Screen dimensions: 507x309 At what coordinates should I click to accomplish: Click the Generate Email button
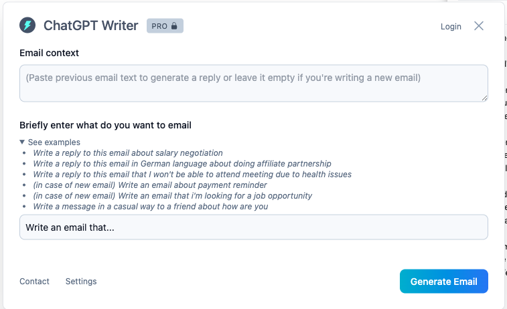(x=443, y=281)
